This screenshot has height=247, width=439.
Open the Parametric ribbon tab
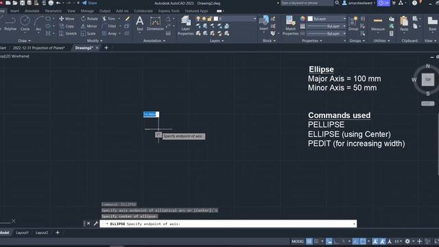pos(54,11)
